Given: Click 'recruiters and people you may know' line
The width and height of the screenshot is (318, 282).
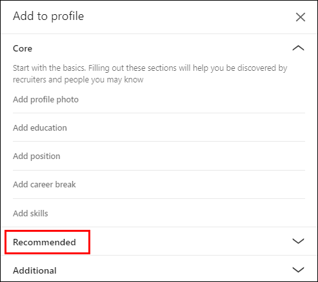Looking at the screenshot, I should pos(78,80).
